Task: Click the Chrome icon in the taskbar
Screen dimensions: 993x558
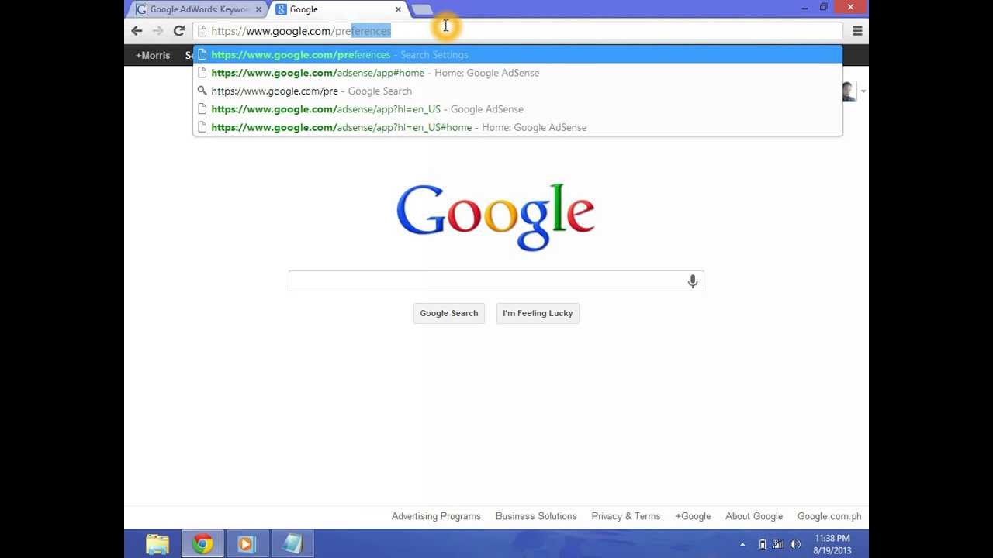Action: pyautogui.click(x=202, y=544)
